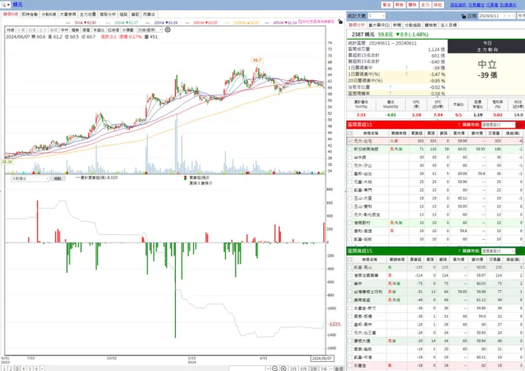Uncheck the 元大 first buy-list row

350,141
